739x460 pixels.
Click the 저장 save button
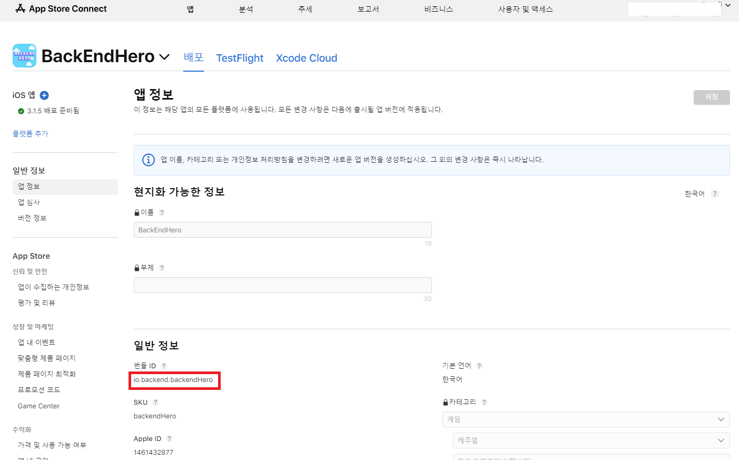712,97
